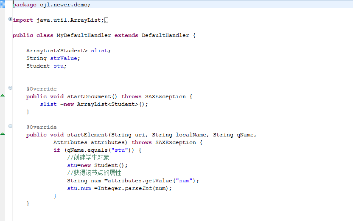Click the startDocument method name

click(x=89, y=96)
